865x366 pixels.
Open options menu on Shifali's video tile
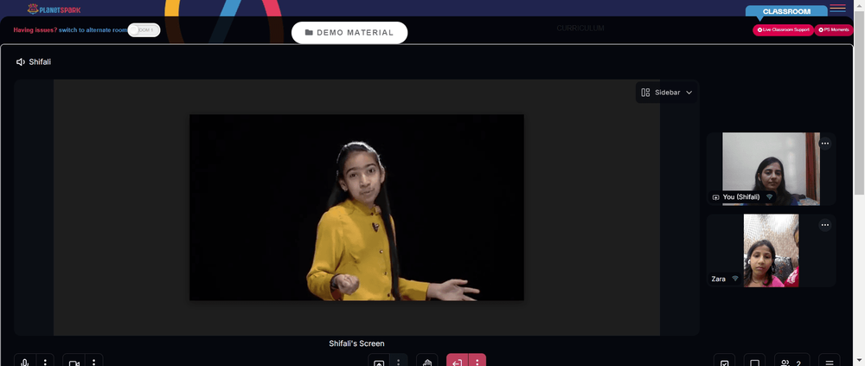[824, 143]
